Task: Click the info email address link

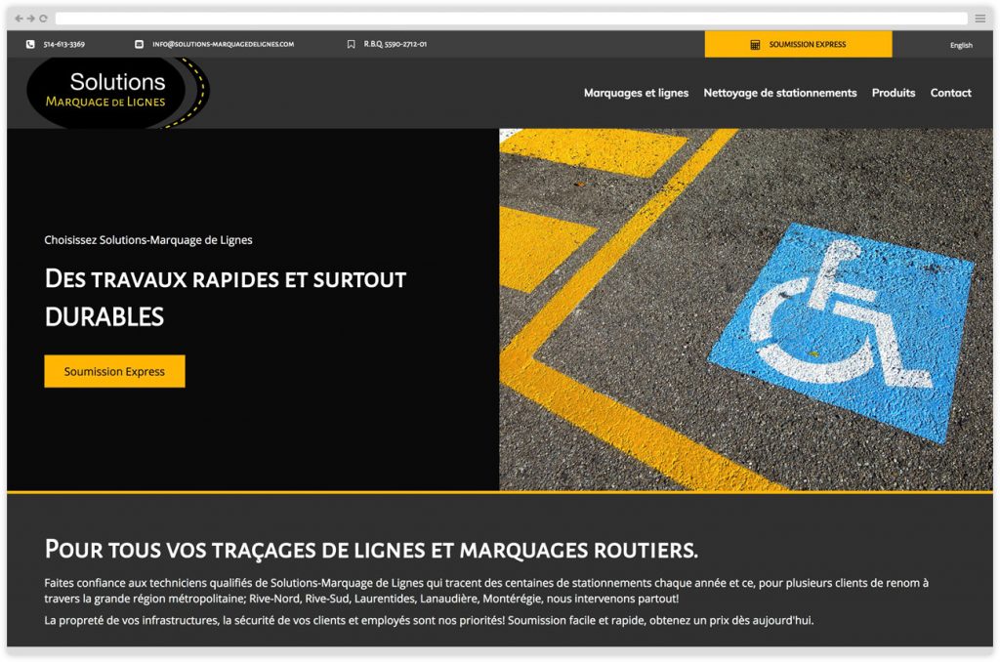Action: click(224, 44)
